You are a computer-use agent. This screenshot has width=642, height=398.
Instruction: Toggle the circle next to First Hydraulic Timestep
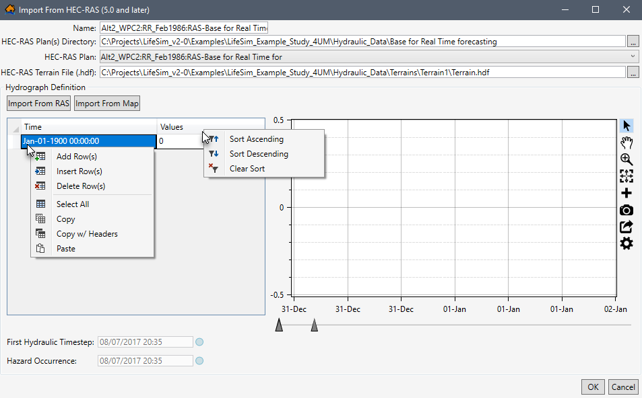coord(199,342)
